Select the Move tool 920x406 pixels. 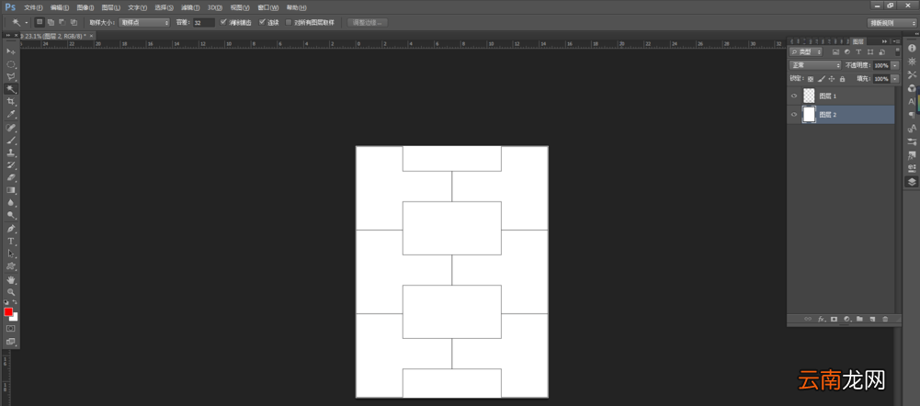click(x=10, y=51)
